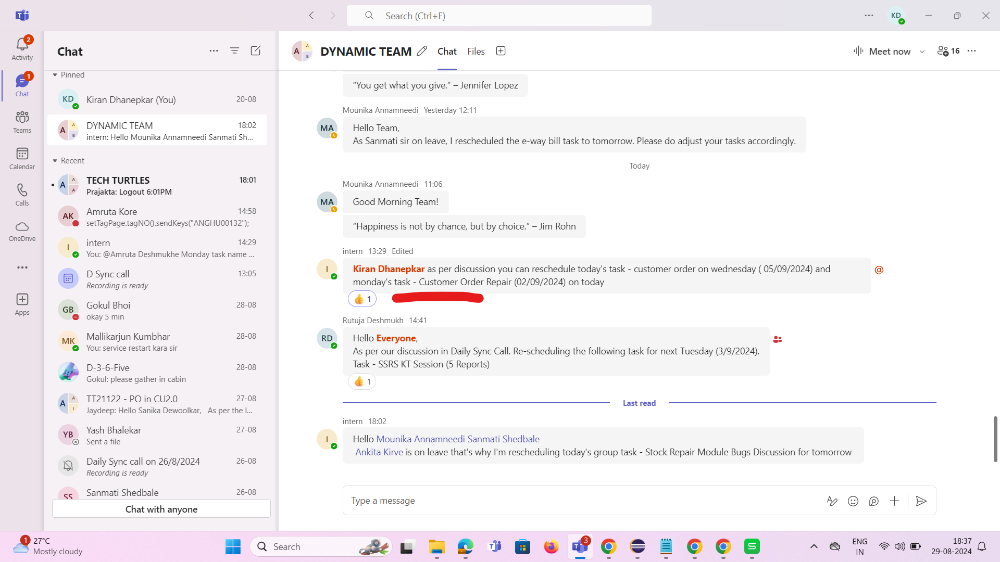Open Loop components icon in compose box

(873, 501)
